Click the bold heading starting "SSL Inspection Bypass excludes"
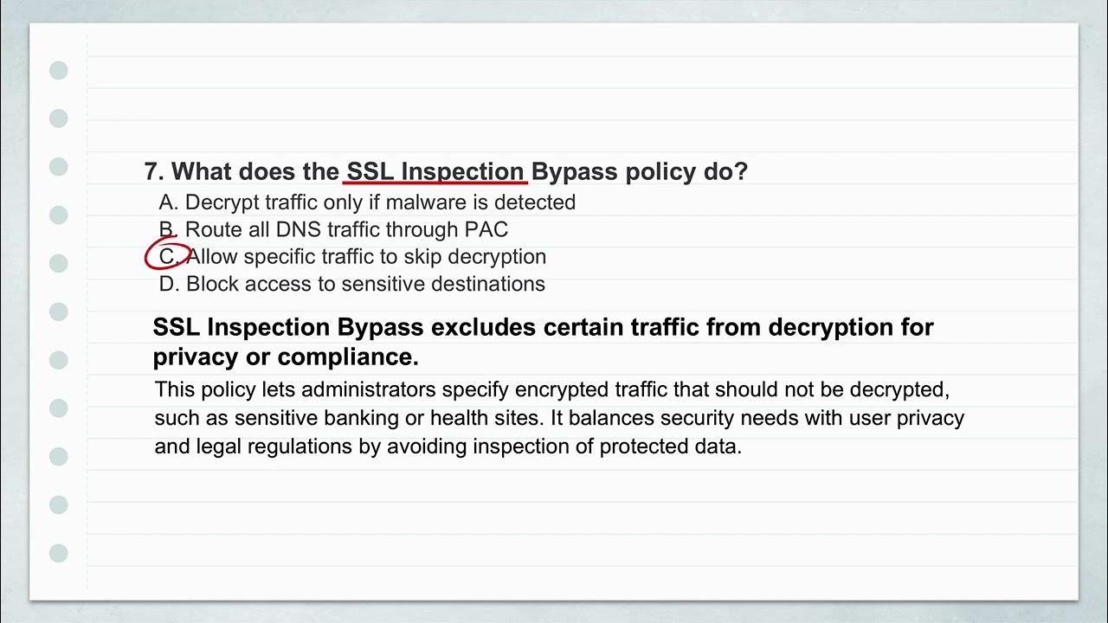This screenshot has height=623, width=1108. tap(543, 327)
